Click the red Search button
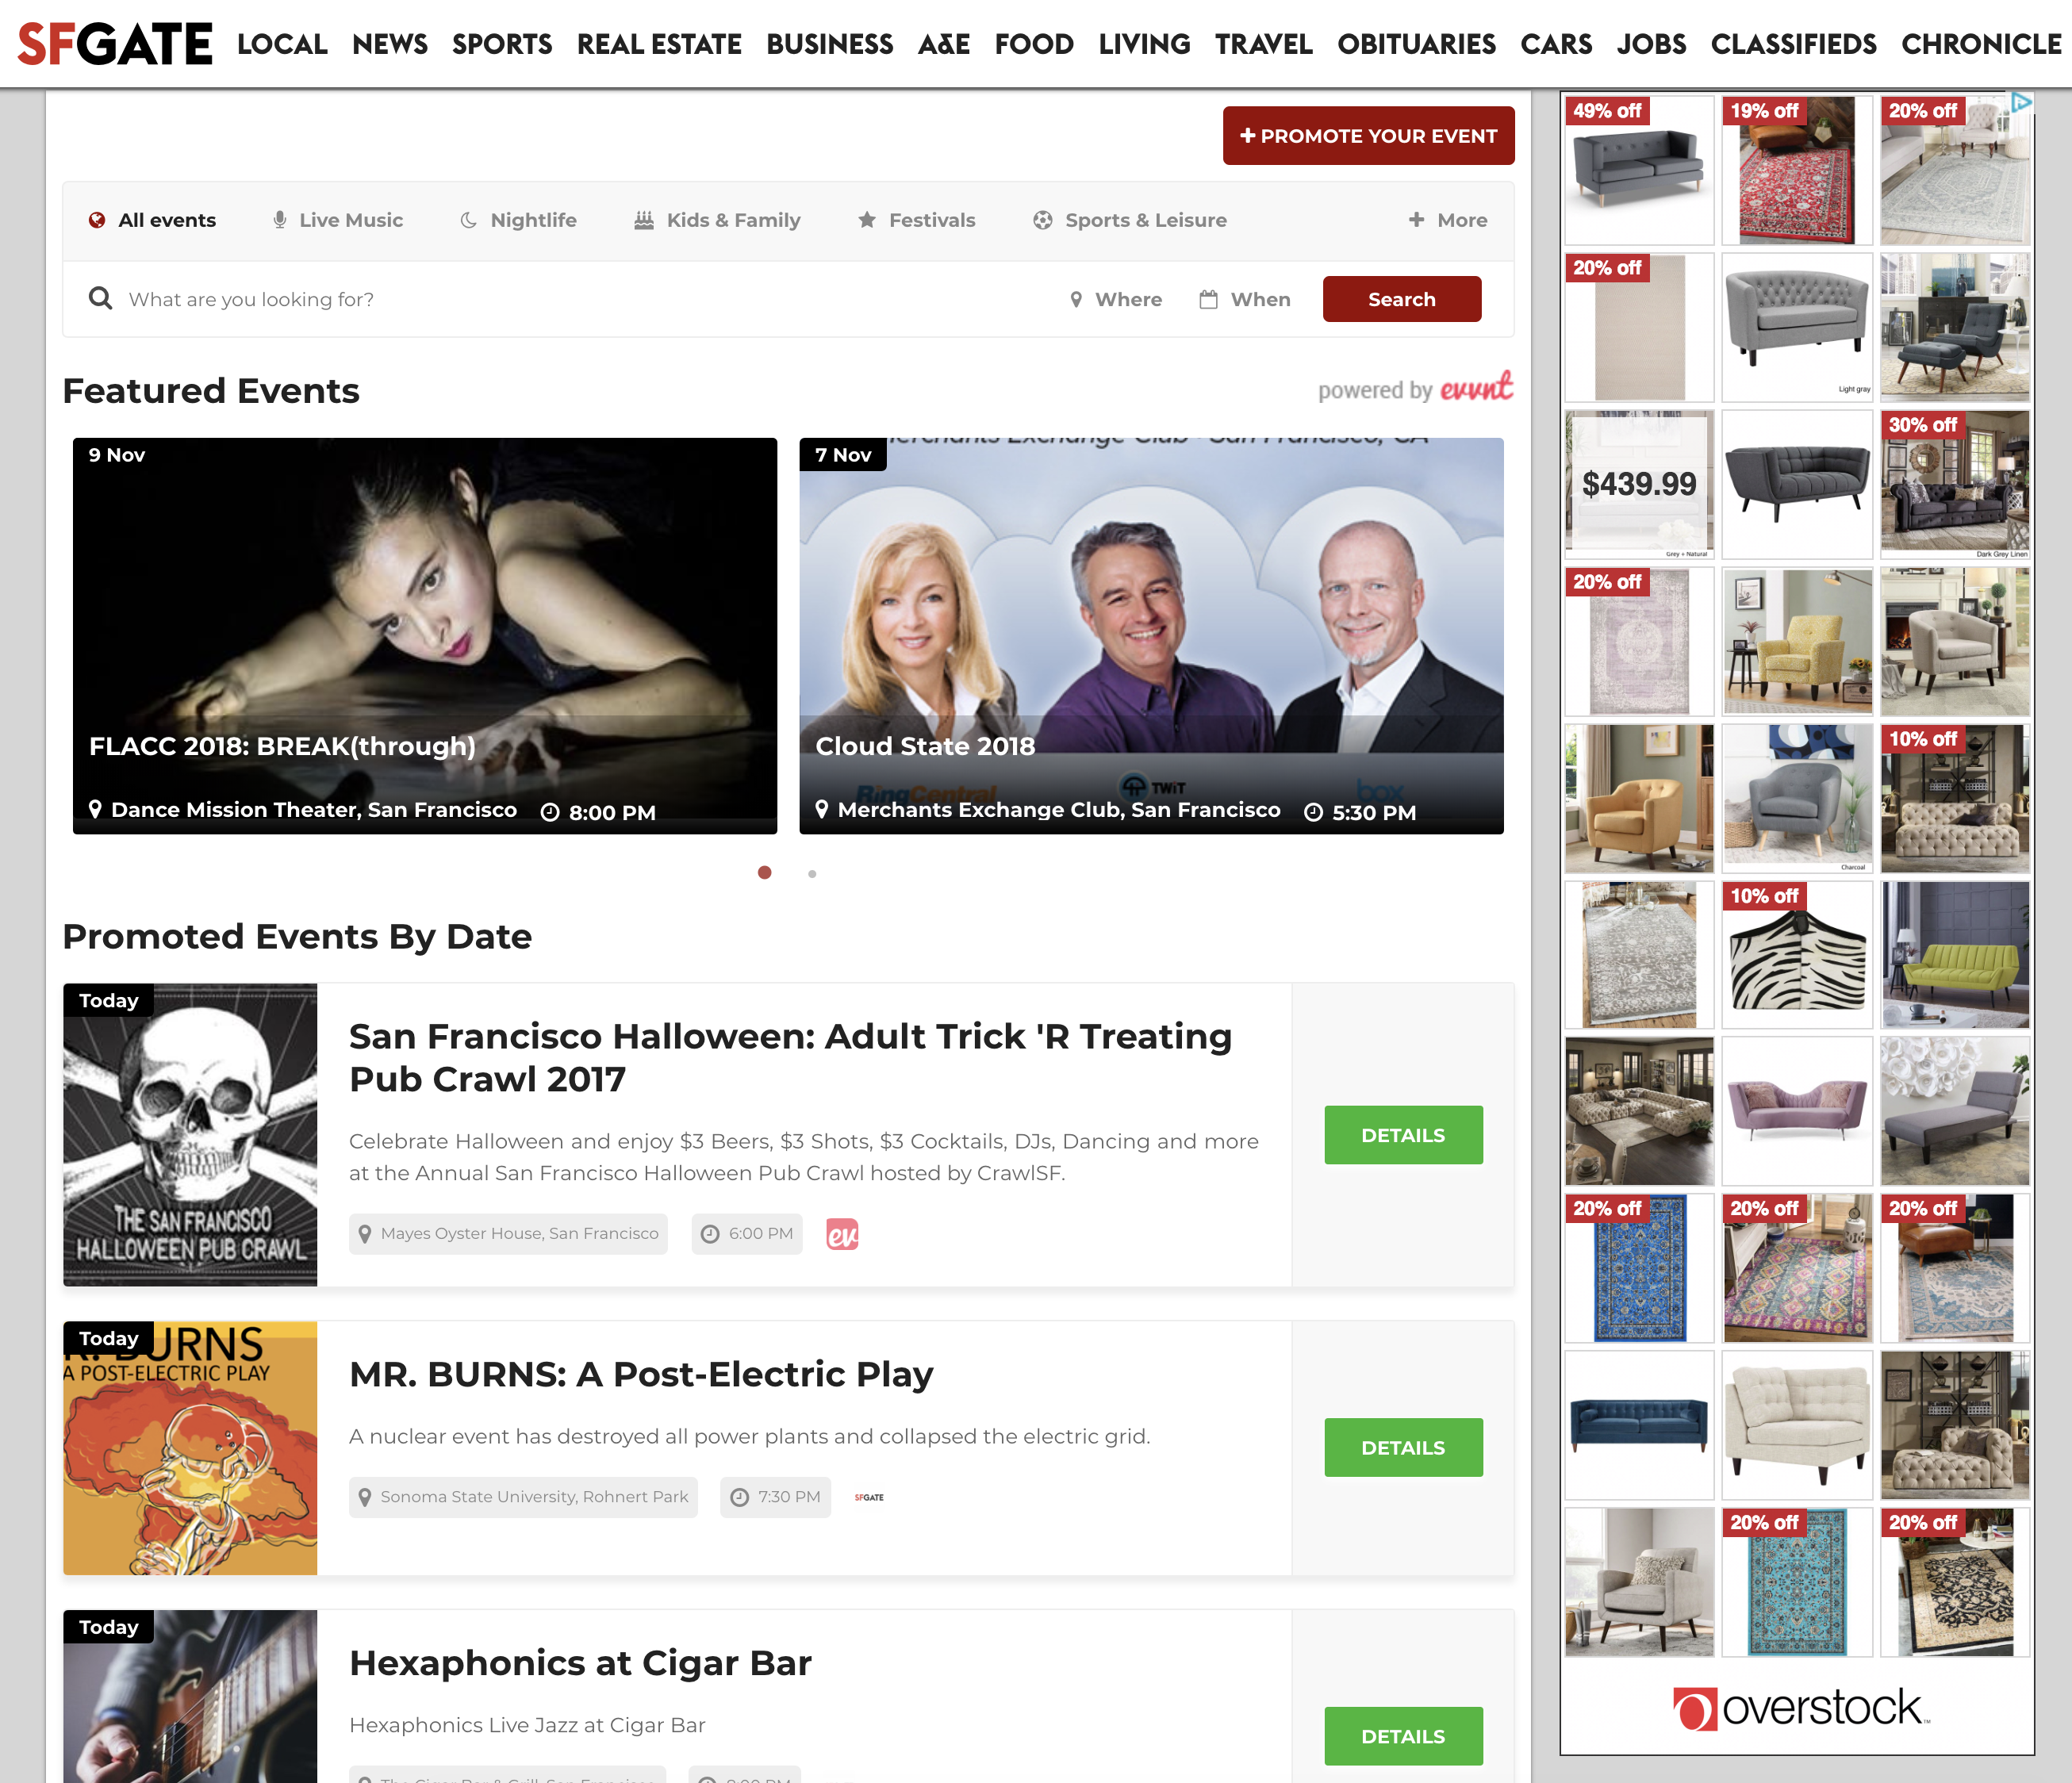2072x1783 pixels. (1402, 299)
